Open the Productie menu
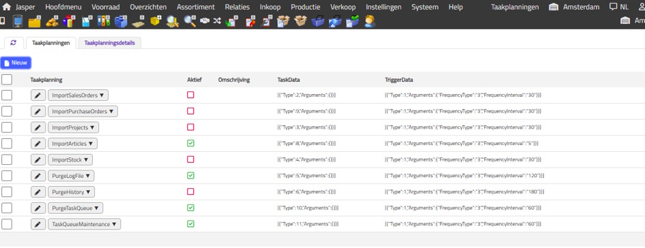Screen dimensions: 645x248 [306, 7]
